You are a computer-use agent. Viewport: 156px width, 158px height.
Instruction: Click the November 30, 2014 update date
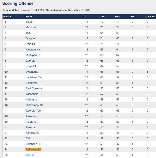tap(33, 10)
